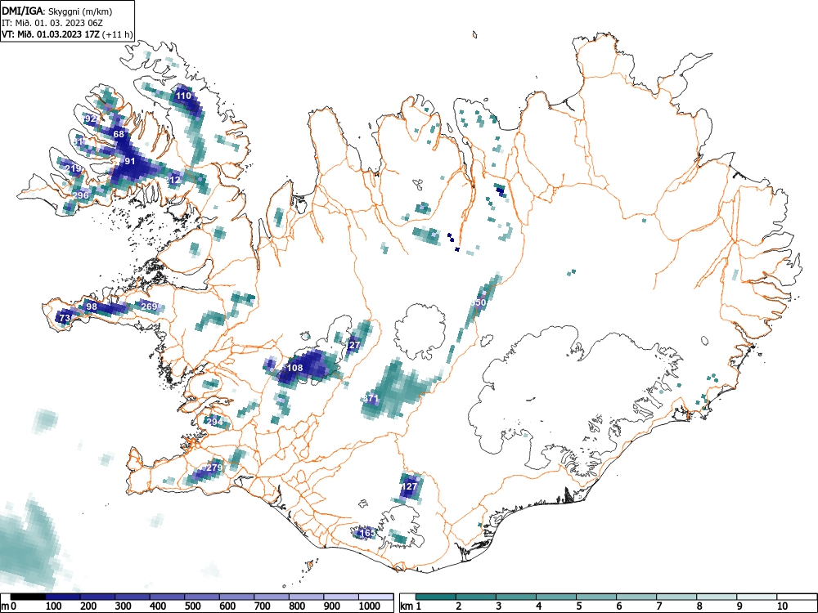
Task: Click the "98" value on Snæfellsnes peninsula
Action: tap(92, 306)
